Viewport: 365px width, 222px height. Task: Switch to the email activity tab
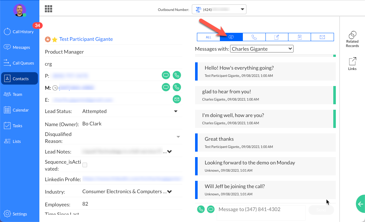click(322, 37)
